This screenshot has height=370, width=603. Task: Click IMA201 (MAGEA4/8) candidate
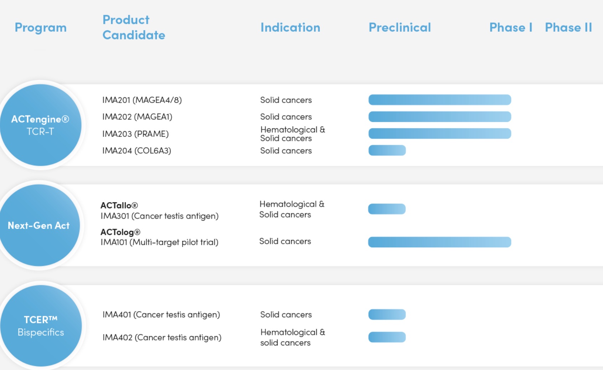[142, 100]
